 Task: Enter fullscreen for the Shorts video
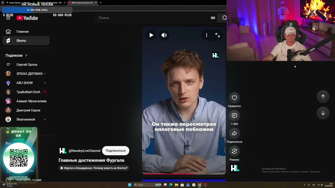point(217,35)
